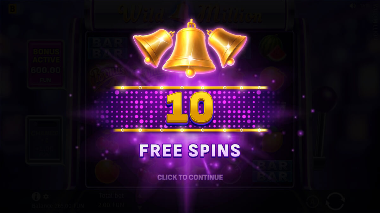The image size is (380, 213).
Task: Click the left golden bell
Action: tap(153, 46)
